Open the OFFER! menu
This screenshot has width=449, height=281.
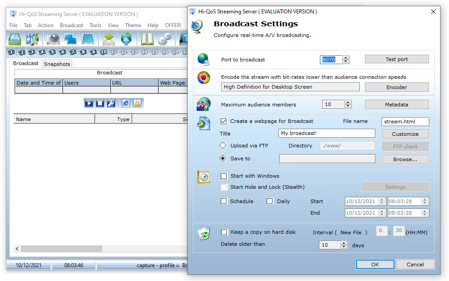click(173, 25)
